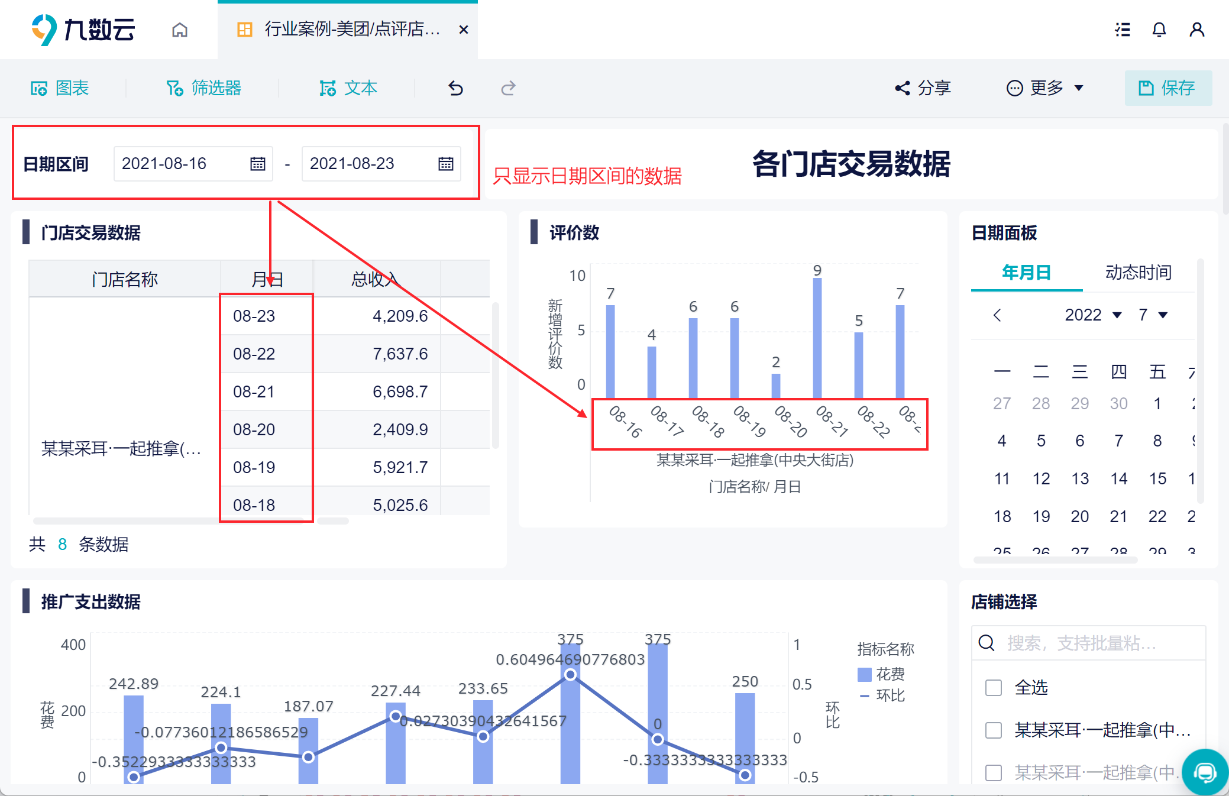Open the user account icon
The image size is (1229, 796).
[1197, 30]
